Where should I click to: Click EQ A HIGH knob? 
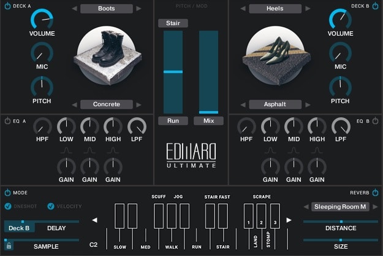click(x=113, y=126)
